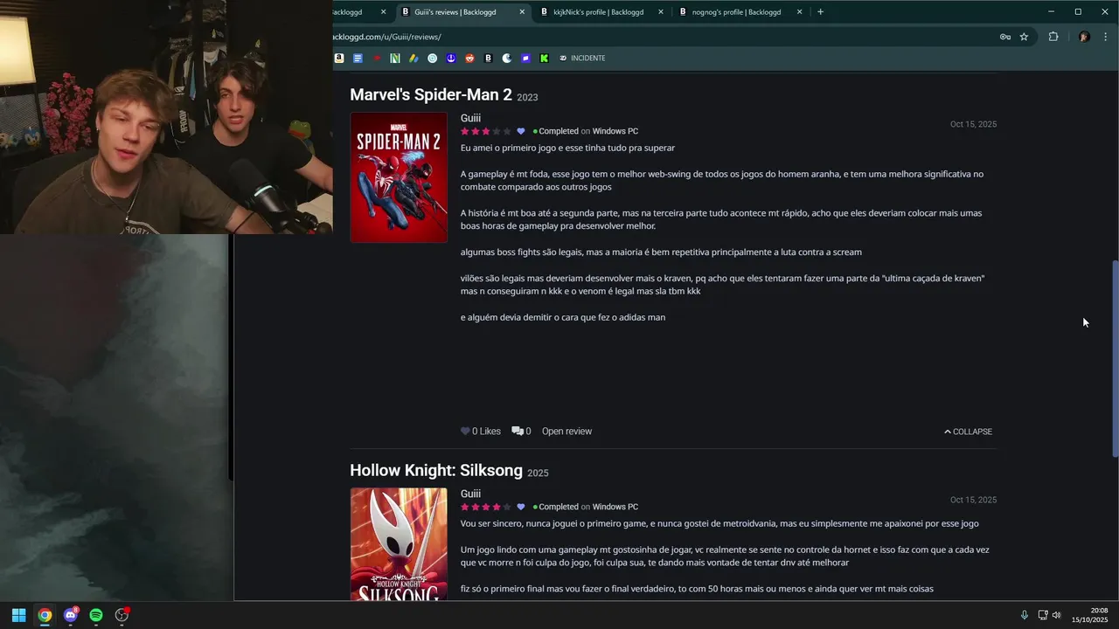This screenshot has height=629, width=1119.
Task: Select the Guiii's reviews tab
Action: 462,12
